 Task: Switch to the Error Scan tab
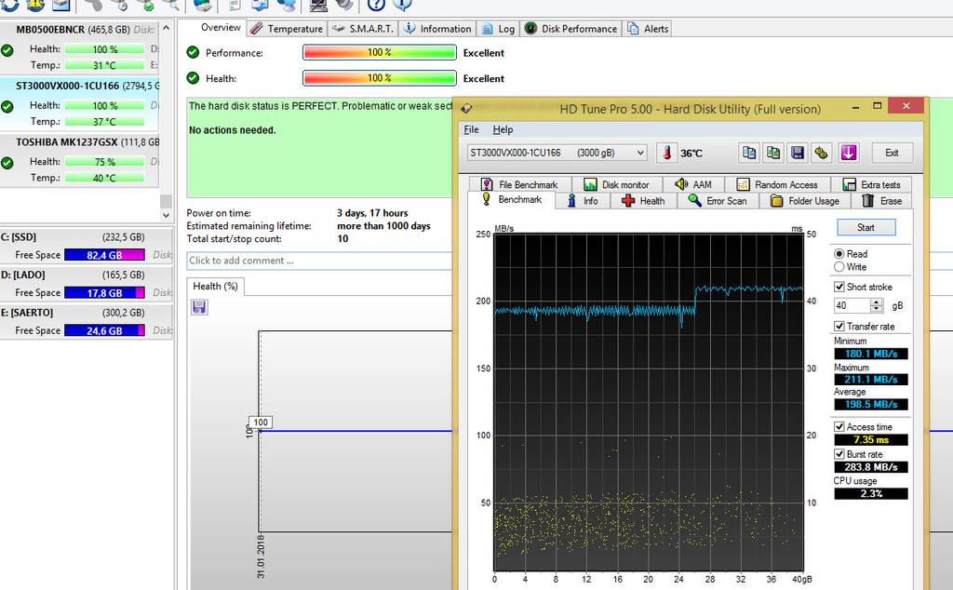[x=718, y=201]
